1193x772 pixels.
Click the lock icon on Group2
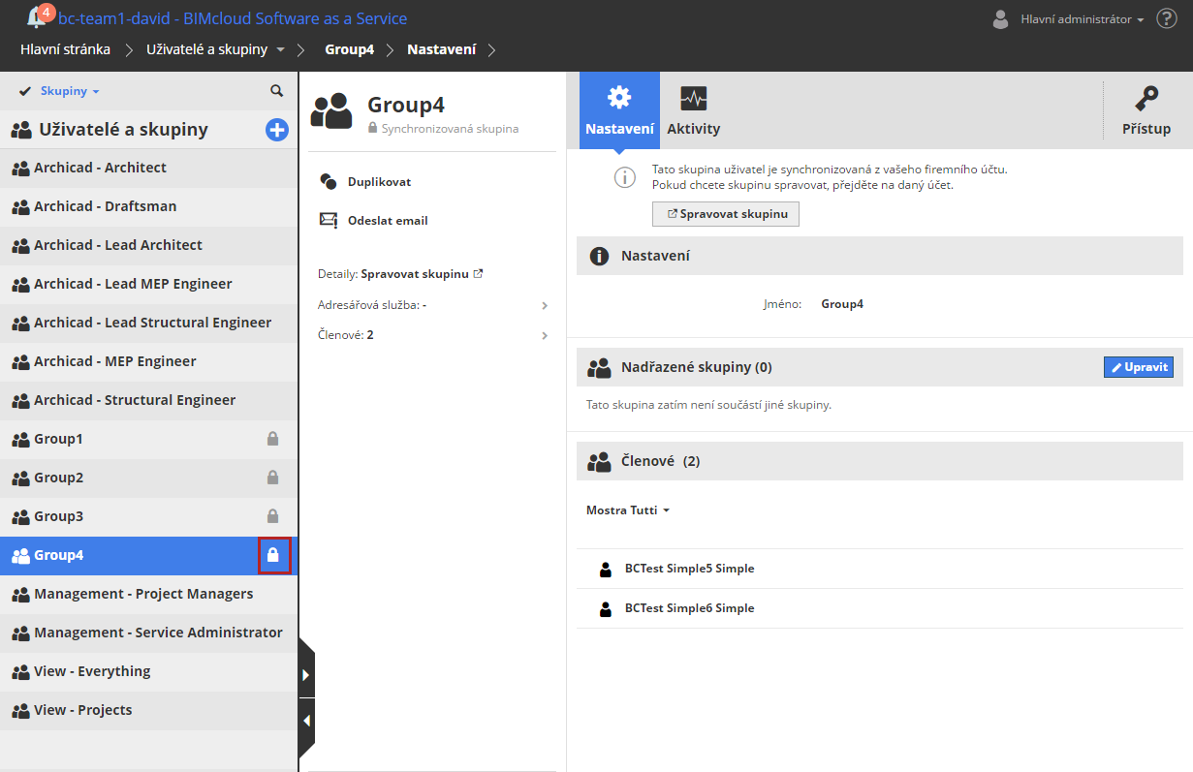point(273,478)
